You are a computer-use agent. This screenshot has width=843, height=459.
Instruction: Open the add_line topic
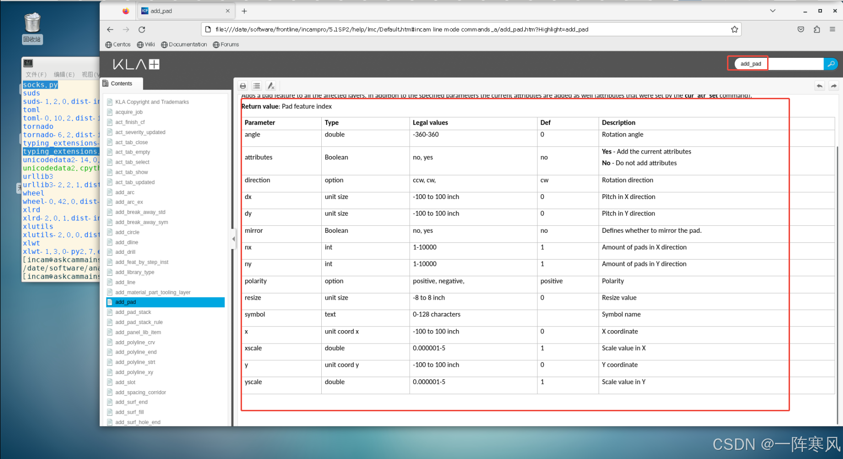(x=125, y=282)
